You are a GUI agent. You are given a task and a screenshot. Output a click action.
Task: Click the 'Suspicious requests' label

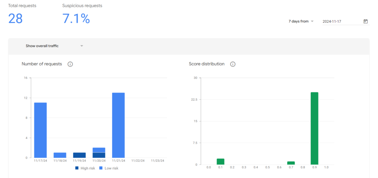coord(82,6)
